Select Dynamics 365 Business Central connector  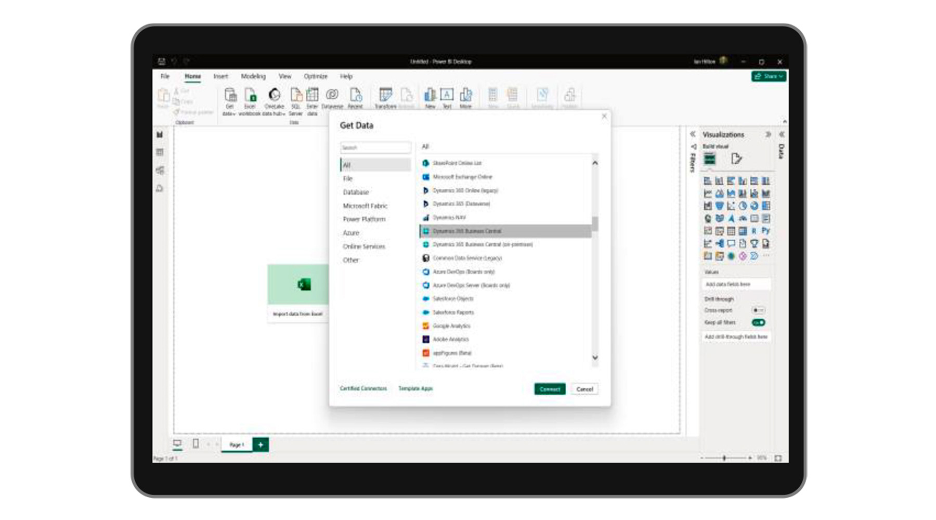[x=505, y=231]
